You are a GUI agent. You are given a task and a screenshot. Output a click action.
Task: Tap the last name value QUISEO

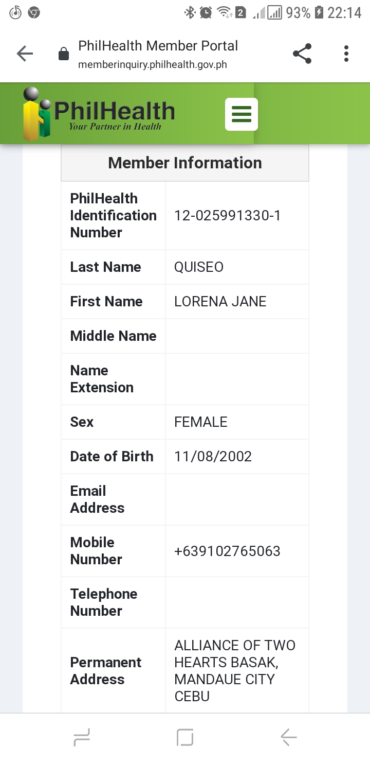click(x=198, y=267)
